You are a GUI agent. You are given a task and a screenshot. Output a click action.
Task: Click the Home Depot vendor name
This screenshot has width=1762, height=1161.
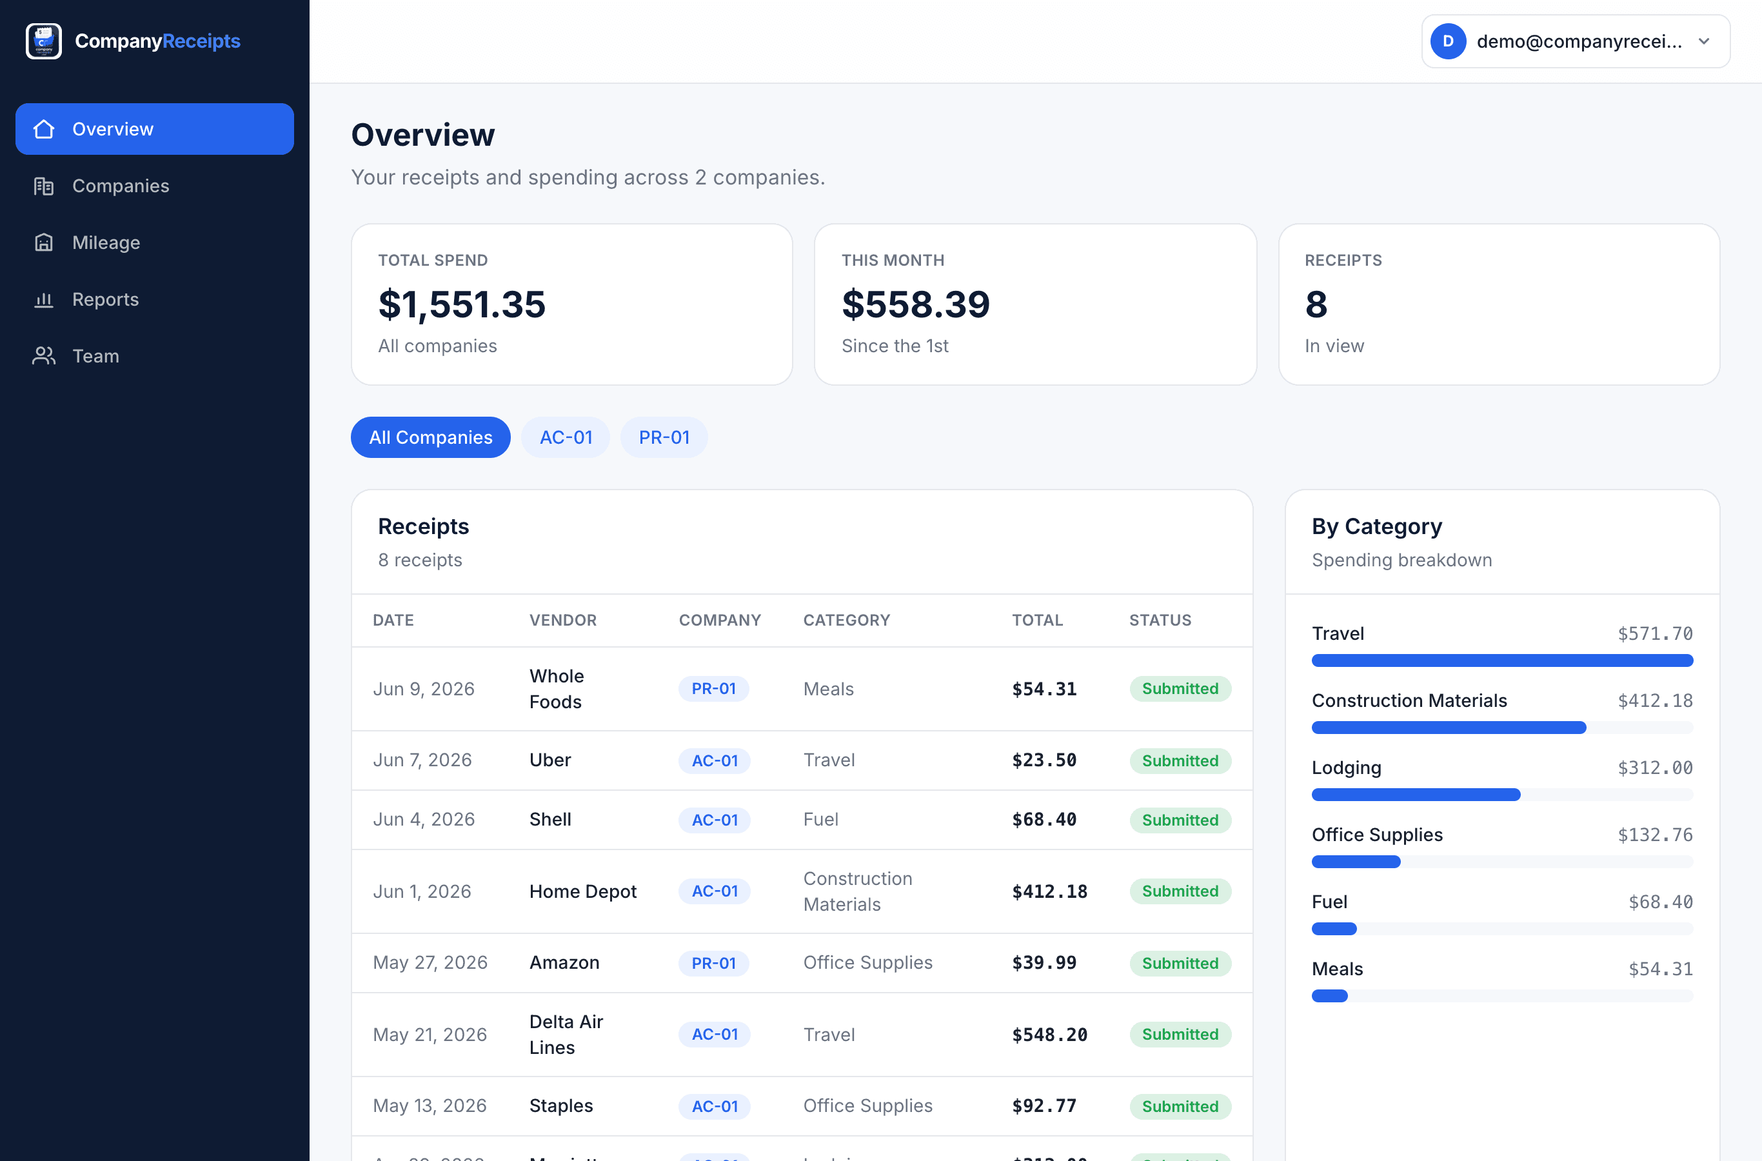point(582,891)
